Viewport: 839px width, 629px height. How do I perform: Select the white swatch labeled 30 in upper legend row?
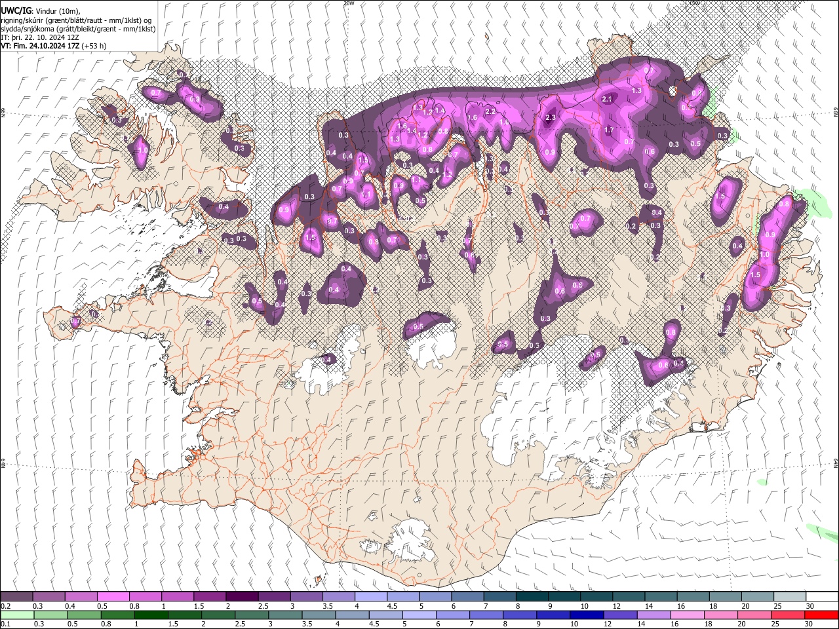(x=822, y=597)
